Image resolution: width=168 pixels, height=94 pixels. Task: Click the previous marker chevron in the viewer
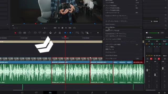(43, 28)
